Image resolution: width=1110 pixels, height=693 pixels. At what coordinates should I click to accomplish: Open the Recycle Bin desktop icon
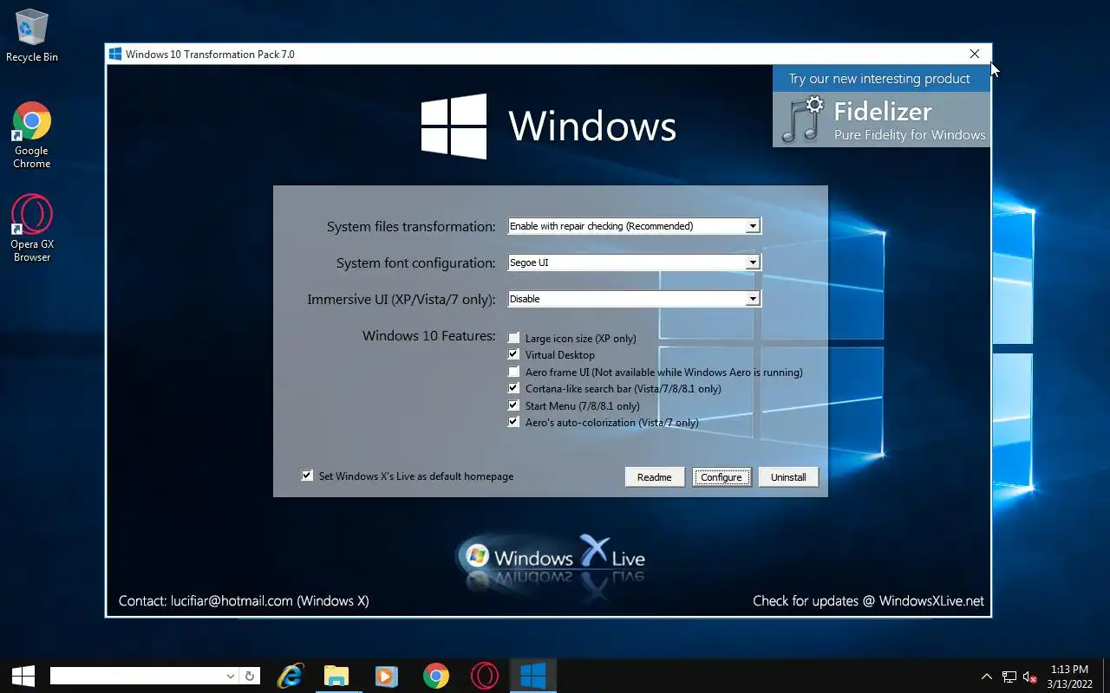(32, 36)
